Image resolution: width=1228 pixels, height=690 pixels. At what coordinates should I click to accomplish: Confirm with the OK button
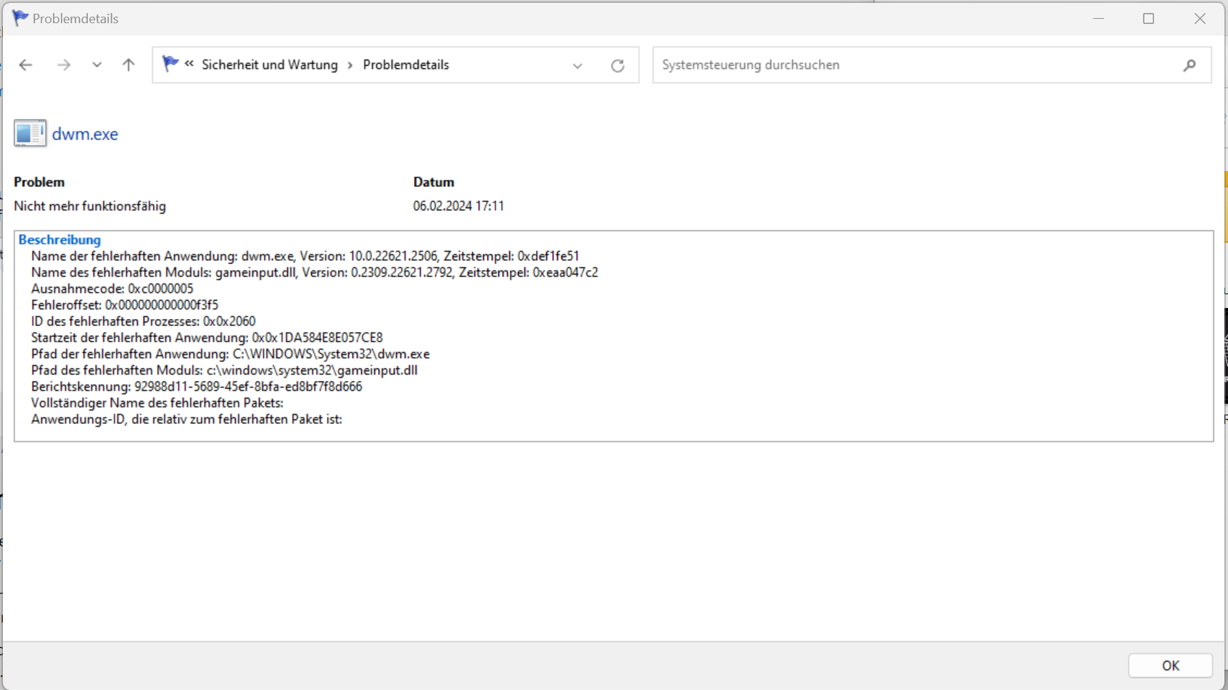(1171, 665)
